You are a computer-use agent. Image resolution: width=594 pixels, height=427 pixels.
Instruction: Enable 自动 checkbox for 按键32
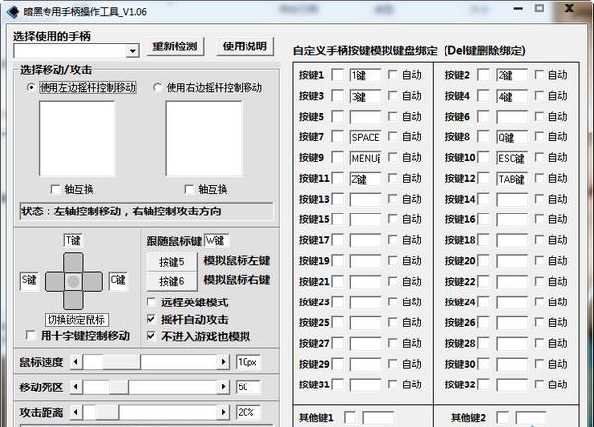(539, 384)
